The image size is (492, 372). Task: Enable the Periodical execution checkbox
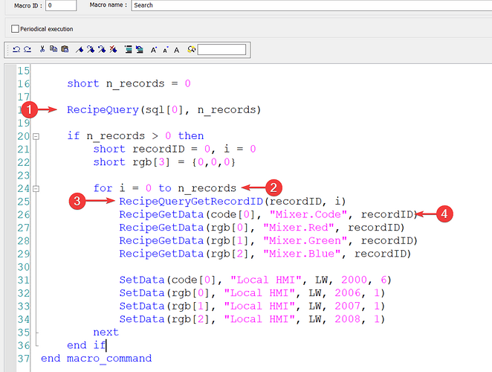tap(15, 29)
